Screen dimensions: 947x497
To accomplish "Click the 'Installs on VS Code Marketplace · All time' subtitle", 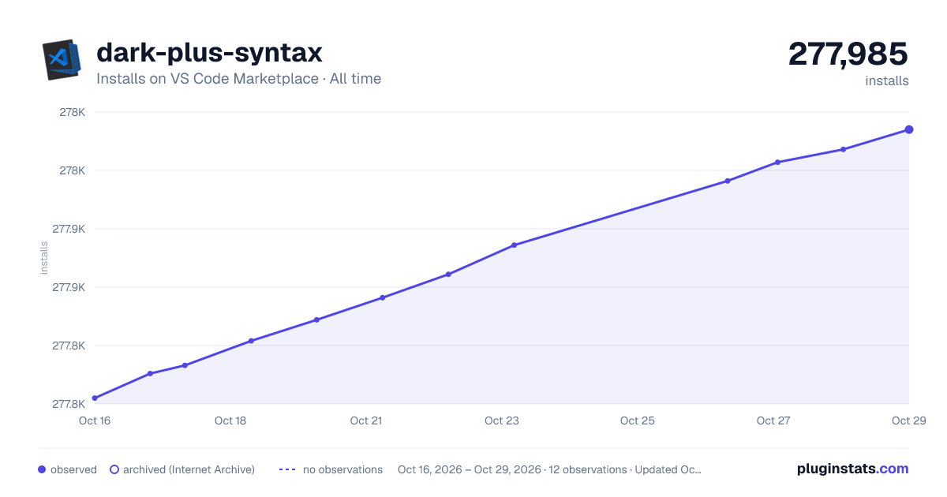I will coord(238,79).
